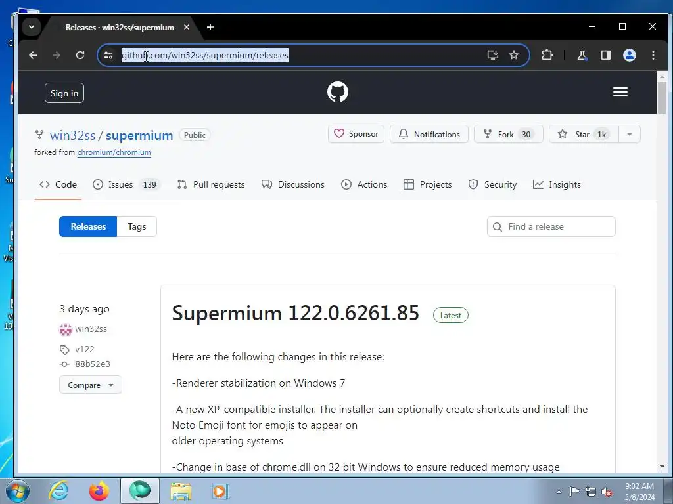Open Action Center flag icon
Viewport: 673px width, 504px height.
pyautogui.click(x=574, y=492)
